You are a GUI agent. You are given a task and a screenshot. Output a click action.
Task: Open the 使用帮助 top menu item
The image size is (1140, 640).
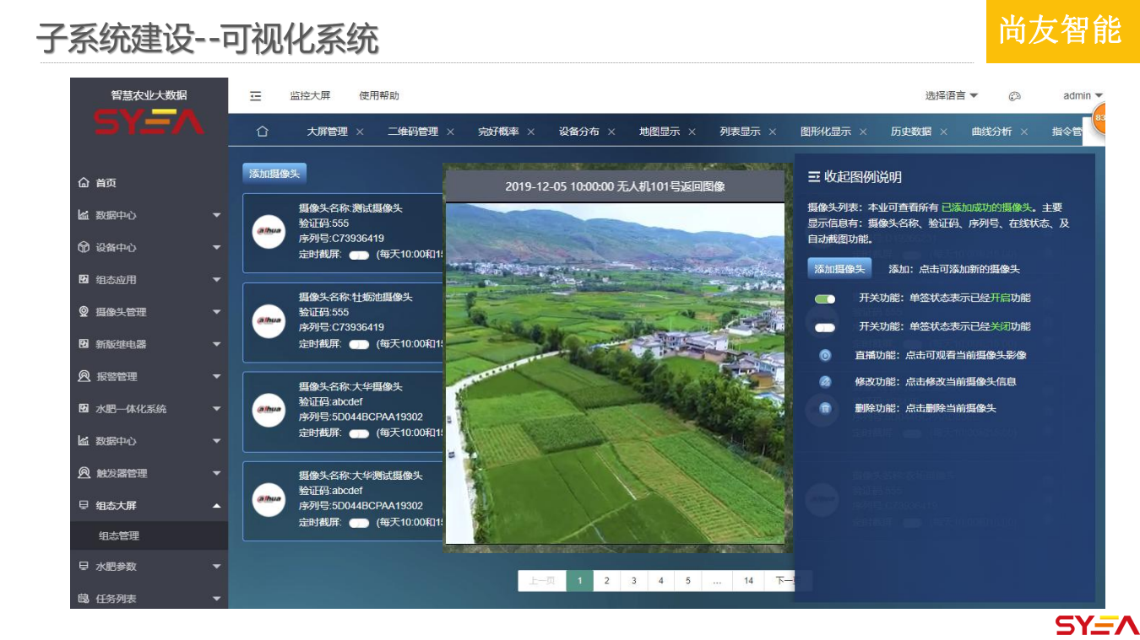click(x=379, y=96)
